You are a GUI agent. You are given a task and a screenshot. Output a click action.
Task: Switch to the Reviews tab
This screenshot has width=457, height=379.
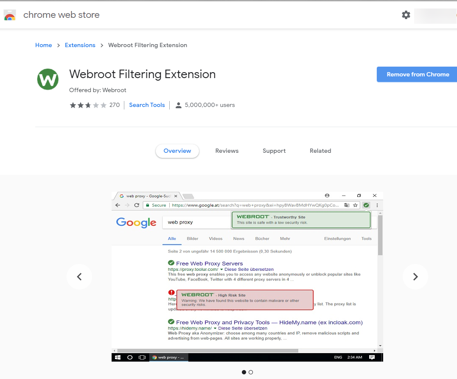tap(227, 151)
